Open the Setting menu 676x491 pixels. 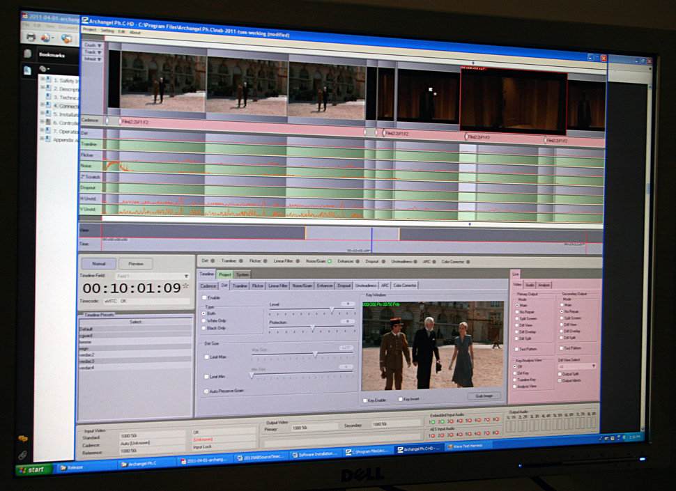pos(107,31)
